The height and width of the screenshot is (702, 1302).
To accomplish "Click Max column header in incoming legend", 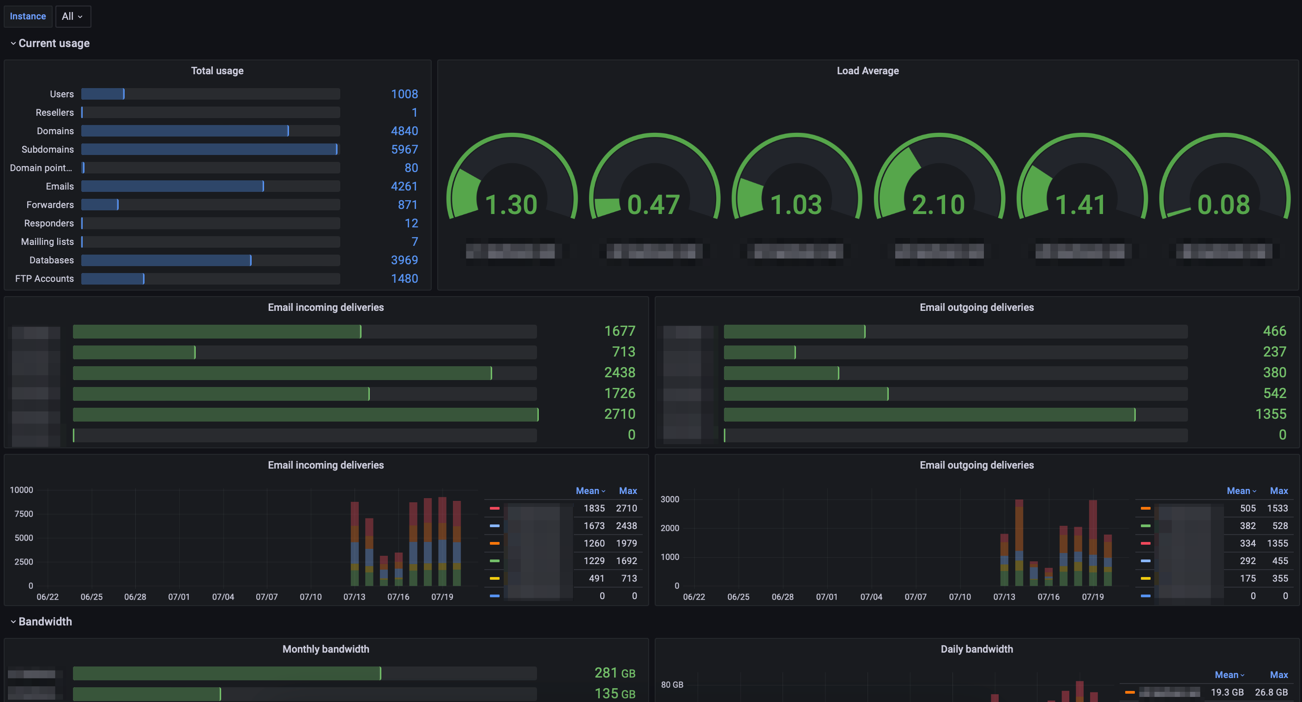I will pyautogui.click(x=627, y=491).
